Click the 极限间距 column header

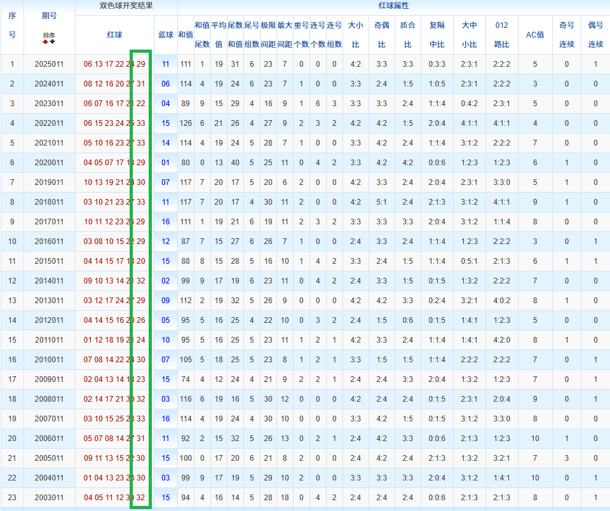[268, 34]
